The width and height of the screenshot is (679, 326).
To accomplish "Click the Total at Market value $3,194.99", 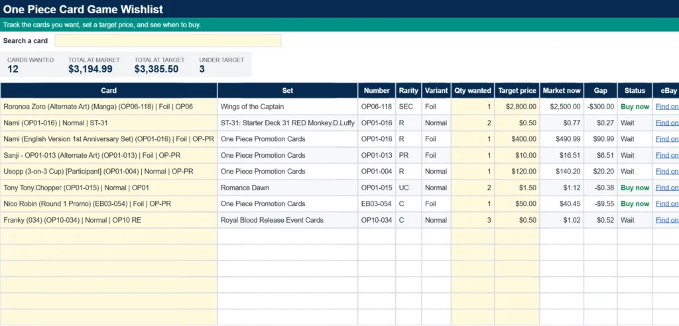I will tap(90, 70).
